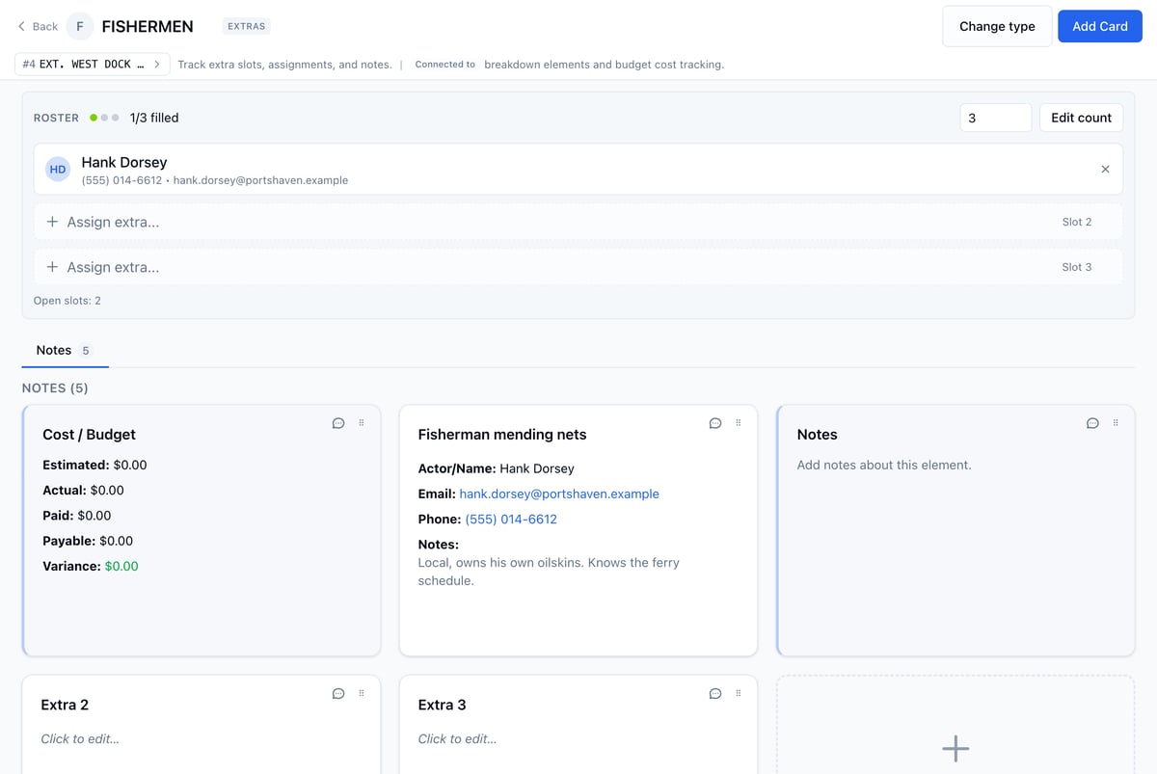Grab drag handle of Fisherman mending nets card
The width and height of the screenshot is (1157, 774).
pos(739,423)
